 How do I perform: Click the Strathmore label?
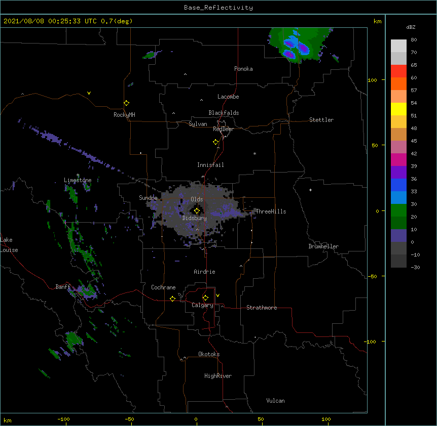262,308
